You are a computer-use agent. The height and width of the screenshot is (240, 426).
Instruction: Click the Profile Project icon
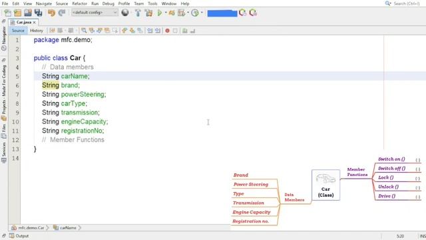181,13
